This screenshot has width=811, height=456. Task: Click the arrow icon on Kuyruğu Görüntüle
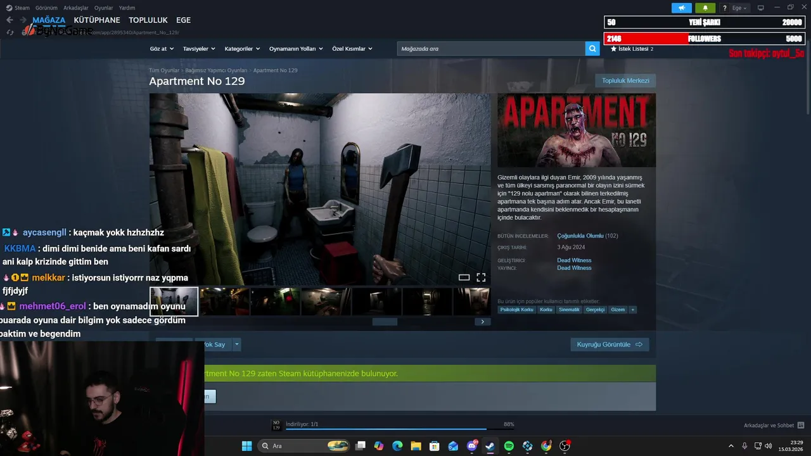pyautogui.click(x=639, y=345)
